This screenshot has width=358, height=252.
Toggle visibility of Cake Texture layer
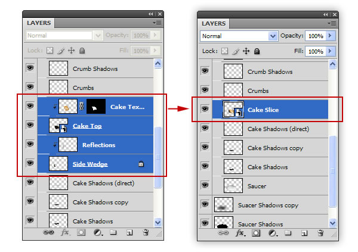coord(30,106)
